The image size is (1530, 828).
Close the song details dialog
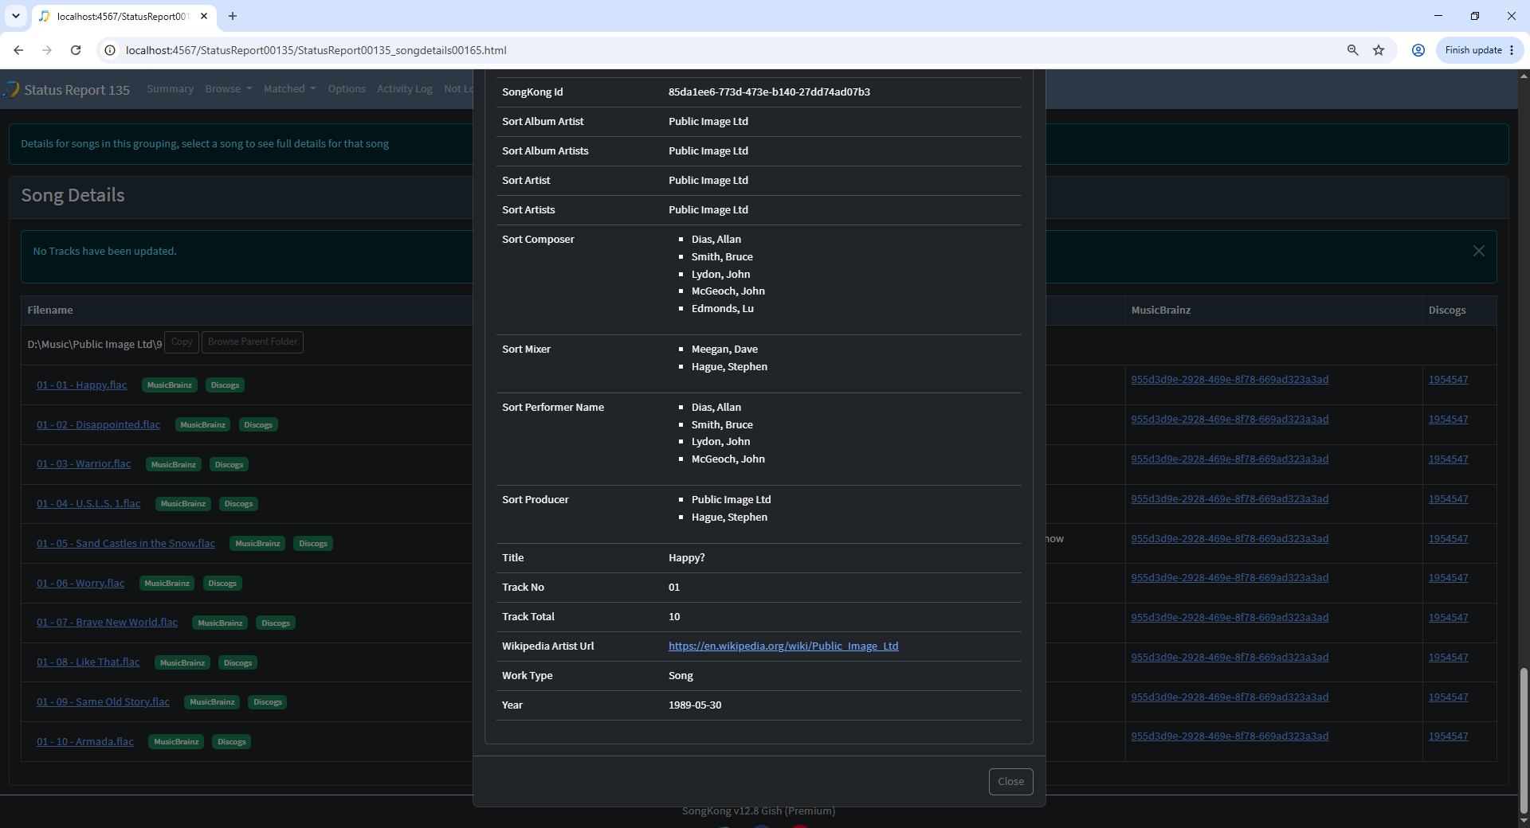1011,782
